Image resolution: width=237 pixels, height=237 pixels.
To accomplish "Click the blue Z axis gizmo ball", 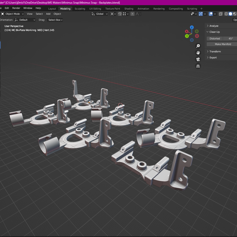I will coord(192,28).
